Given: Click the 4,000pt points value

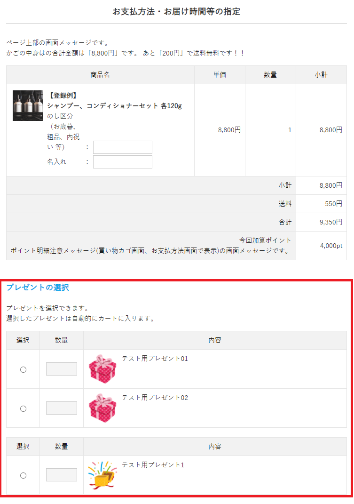Looking at the screenshot, I should point(331,246).
